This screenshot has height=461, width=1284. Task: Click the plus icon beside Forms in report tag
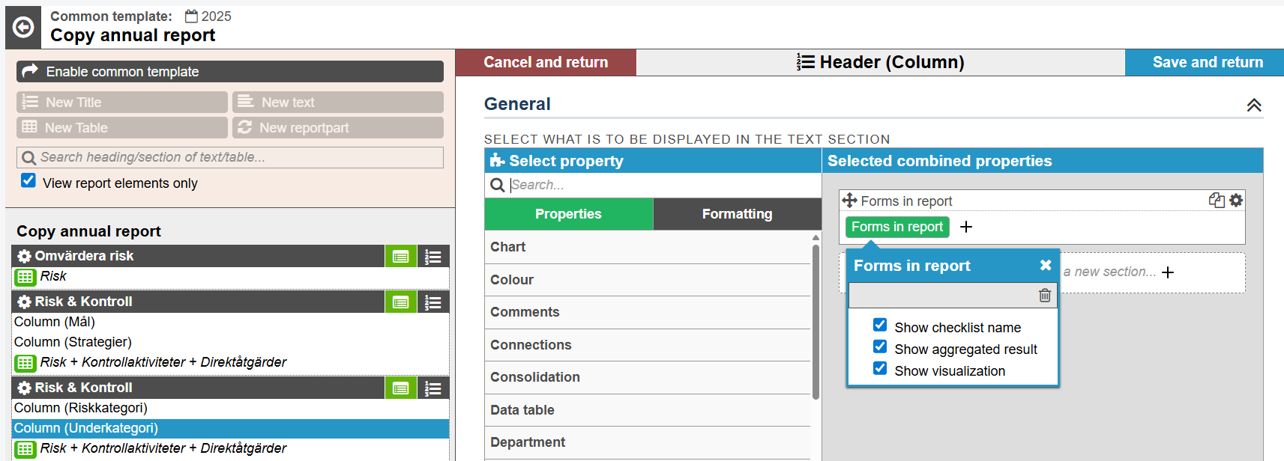coord(966,227)
